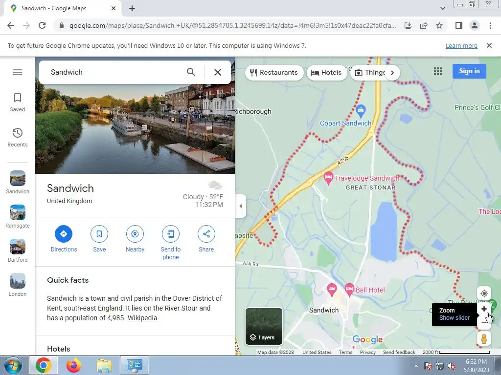
Task: Click into the Sandwich search field
Action: pyautogui.click(x=115, y=72)
